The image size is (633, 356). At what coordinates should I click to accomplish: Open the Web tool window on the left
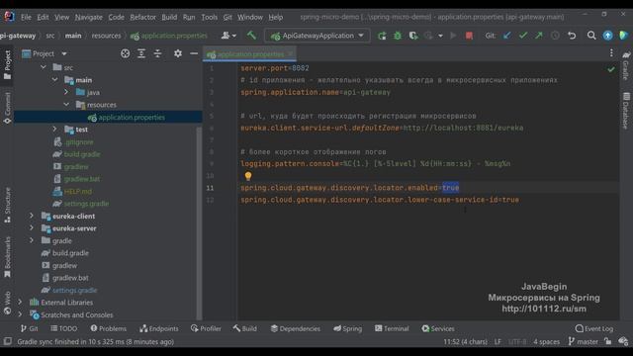tap(7, 303)
